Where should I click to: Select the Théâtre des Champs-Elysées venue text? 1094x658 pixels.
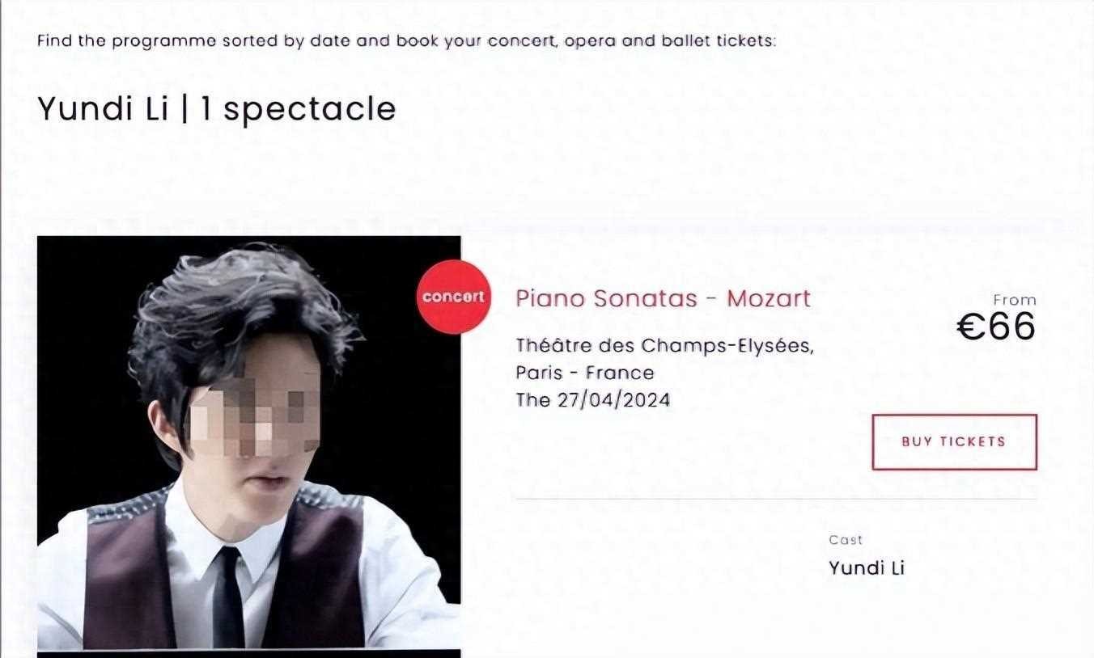[664, 346]
